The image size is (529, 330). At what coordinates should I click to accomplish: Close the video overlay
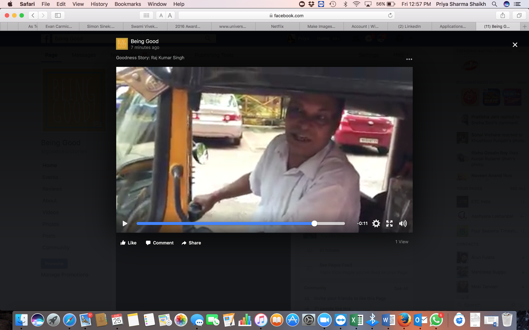click(515, 45)
